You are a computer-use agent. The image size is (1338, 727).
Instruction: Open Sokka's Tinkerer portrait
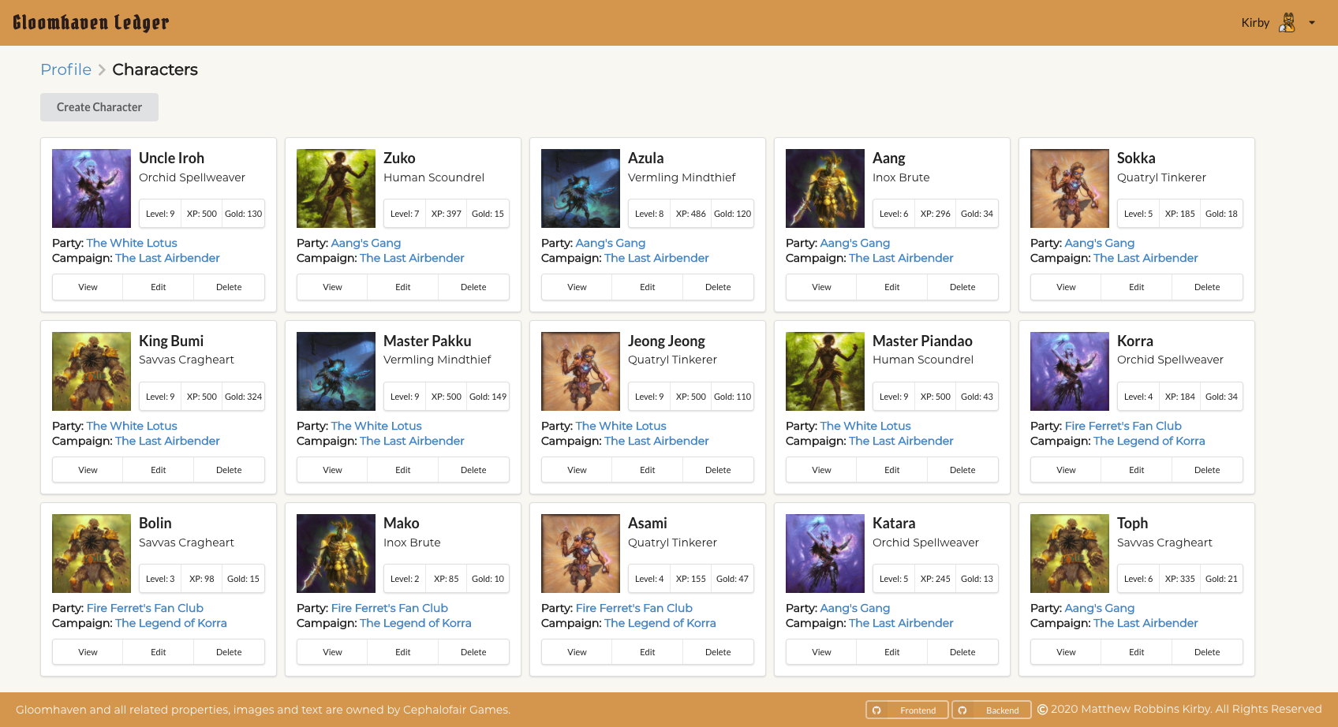[x=1070, y=188]
